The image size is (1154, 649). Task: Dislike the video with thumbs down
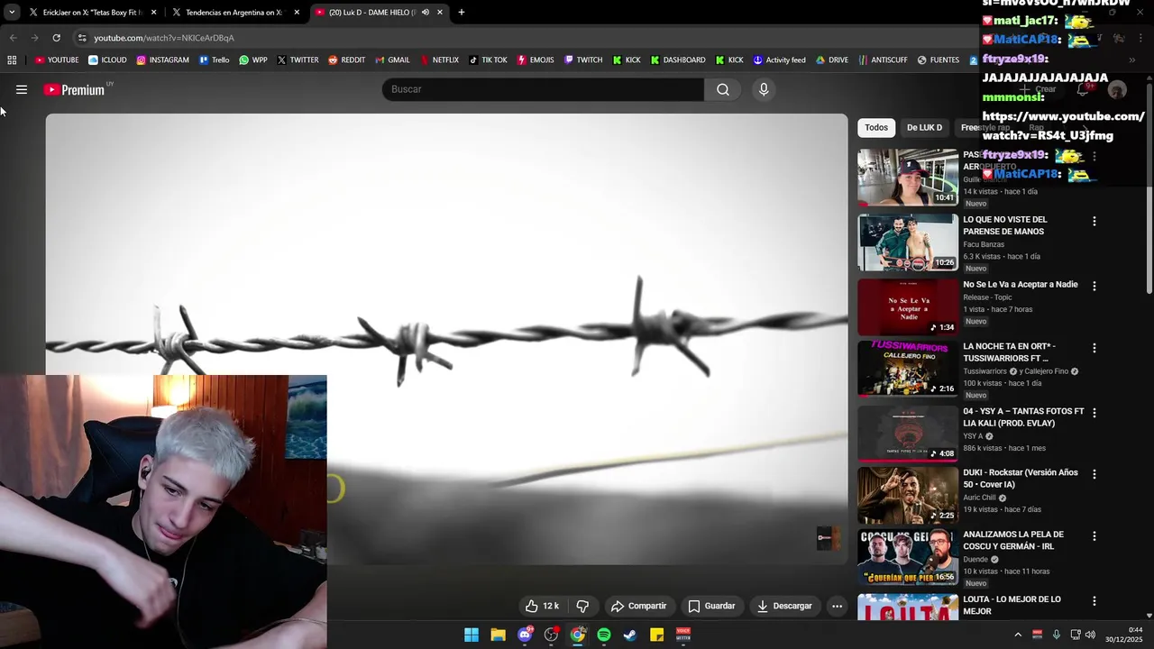582,606
